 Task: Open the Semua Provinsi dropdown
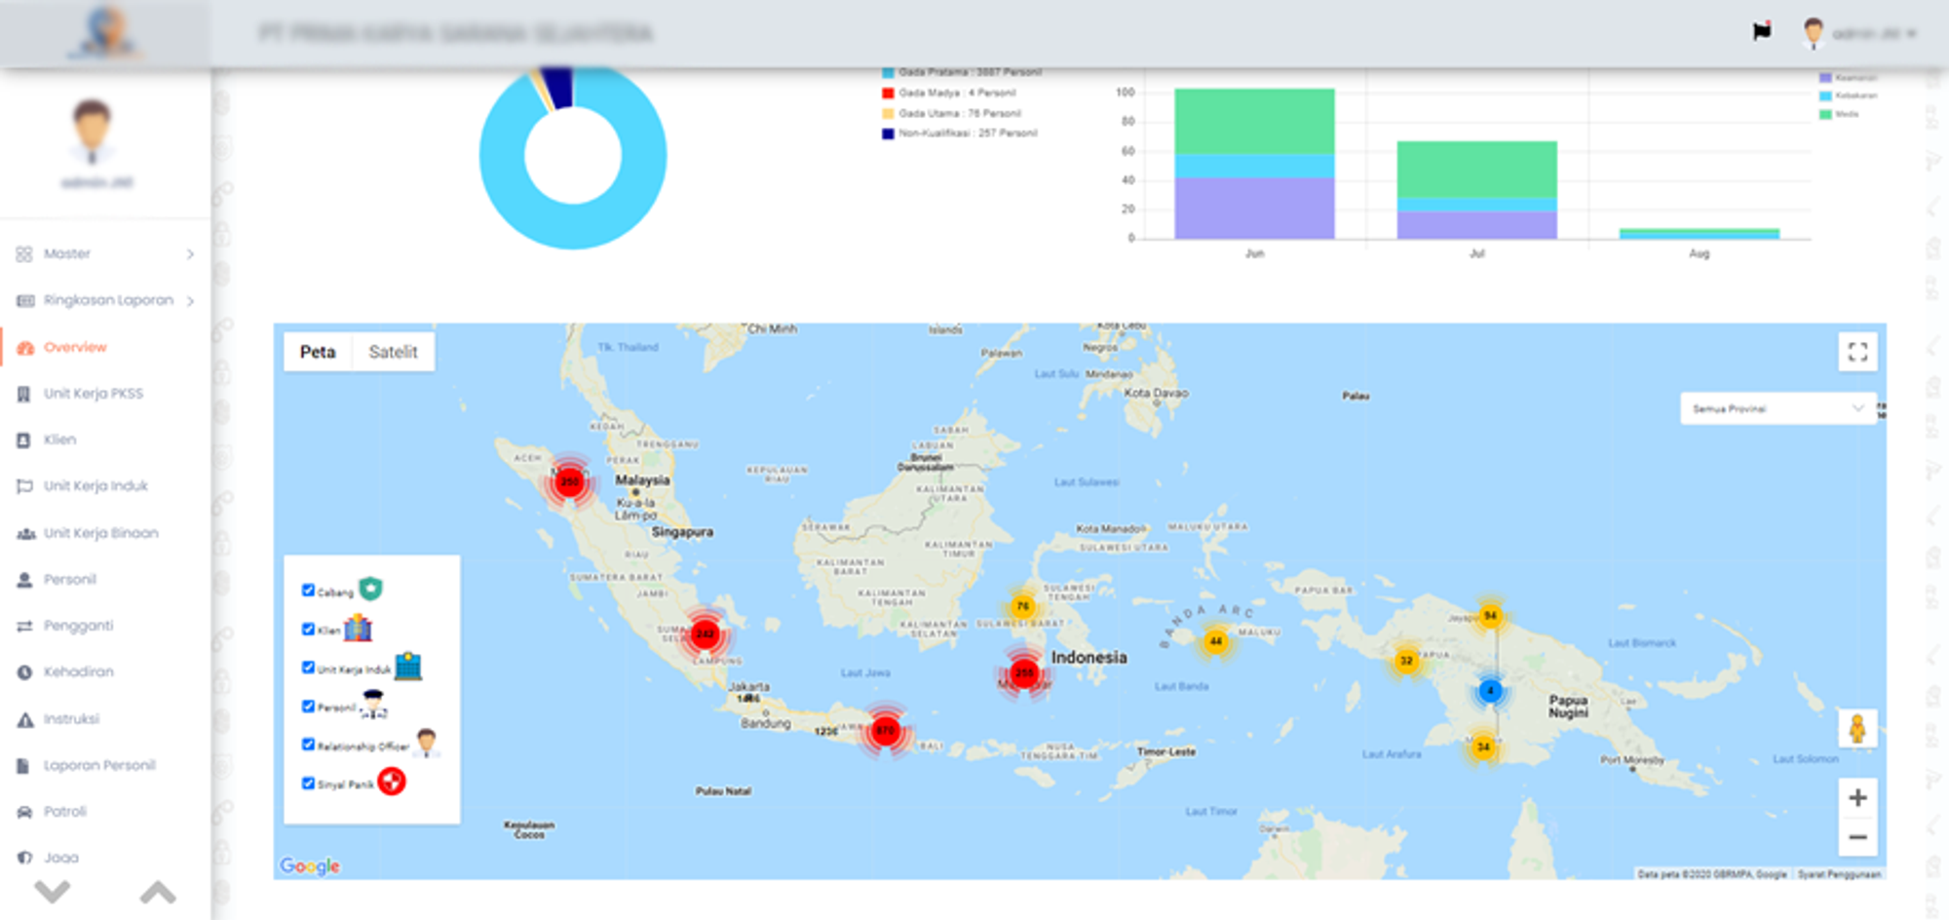point(1777,408)
